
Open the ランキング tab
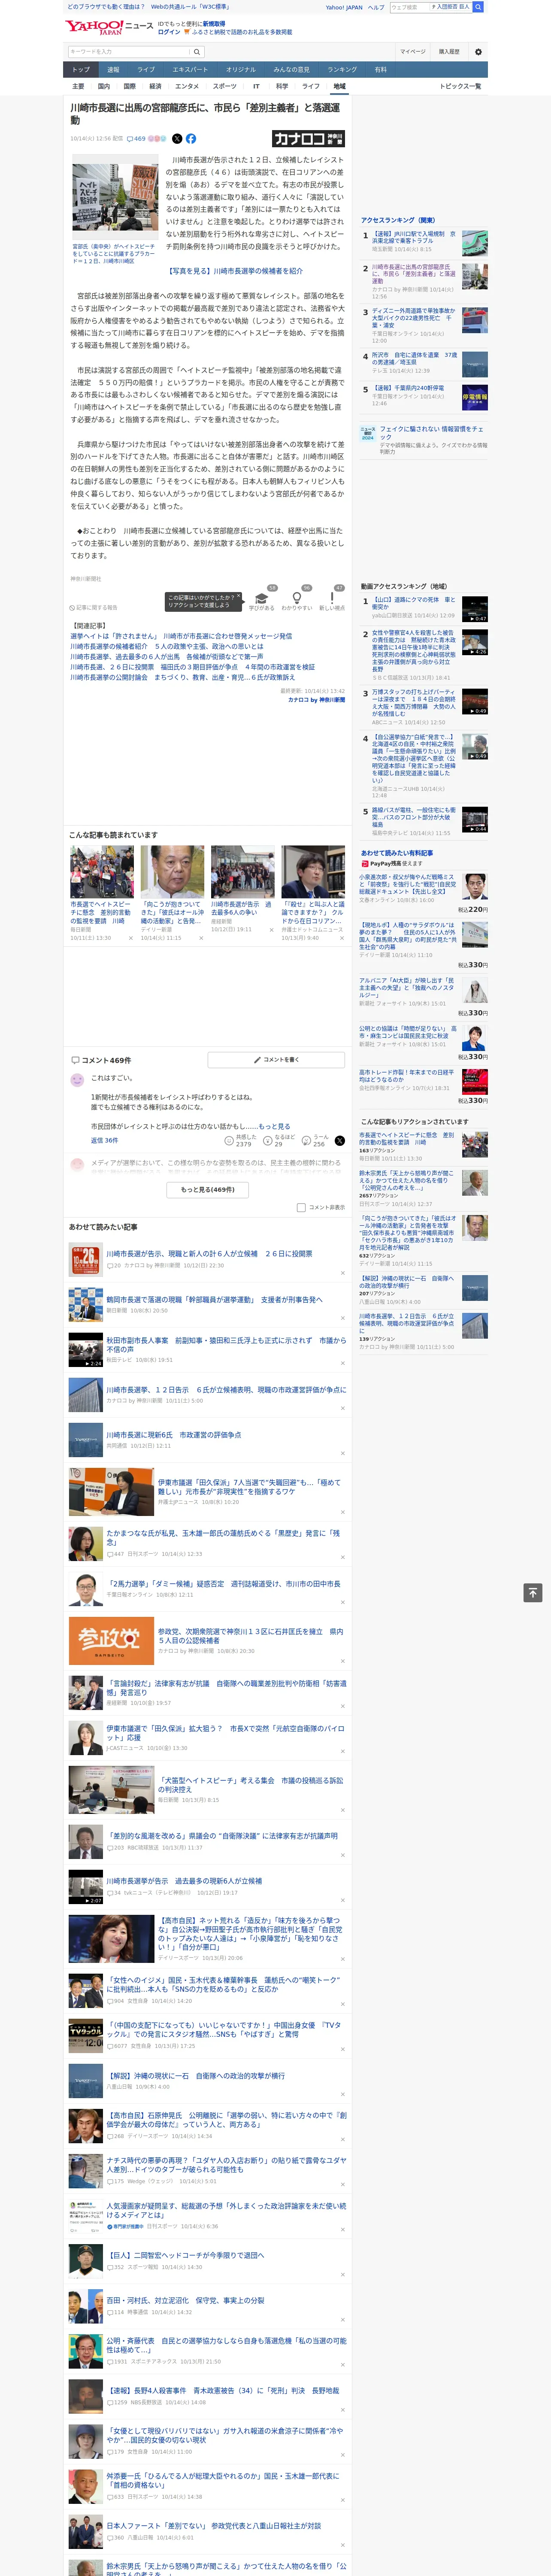(342, 70)
